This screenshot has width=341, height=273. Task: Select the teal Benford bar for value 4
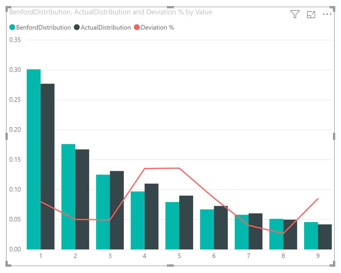point(138,220)
